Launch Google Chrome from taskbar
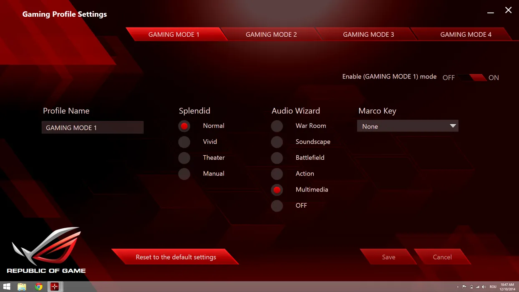 [x=39, y=287]
